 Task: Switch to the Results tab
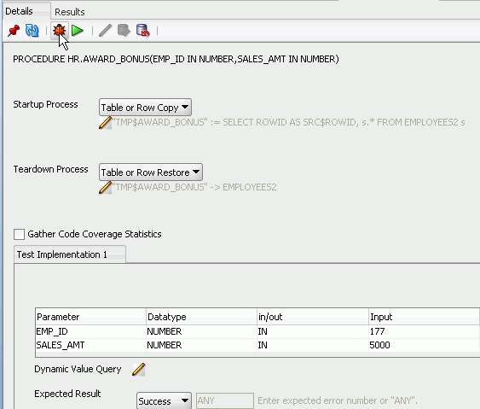click(70, 12)
